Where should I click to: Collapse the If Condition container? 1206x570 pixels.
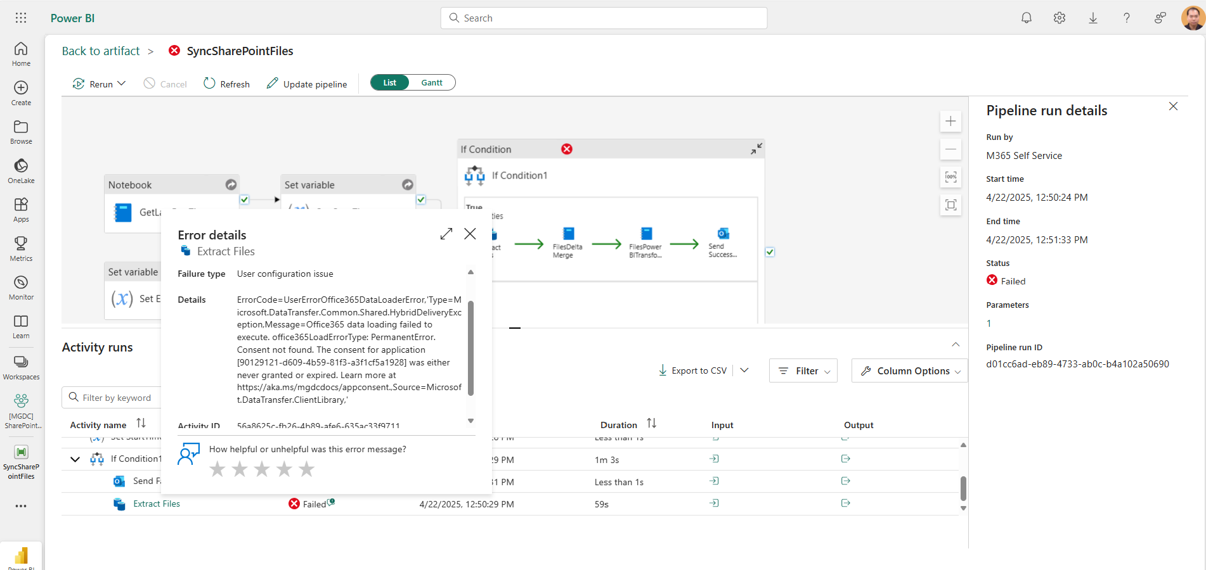pyautogui.click(x=756, y=148)
